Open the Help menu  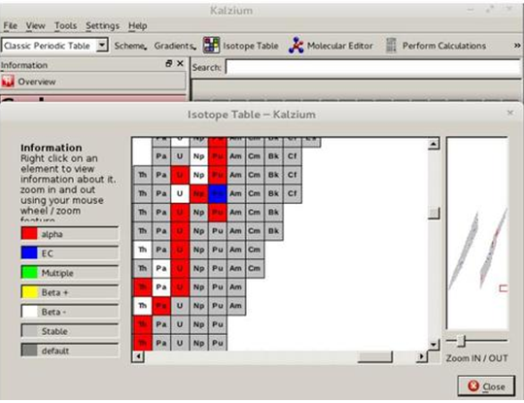[138, 25]
